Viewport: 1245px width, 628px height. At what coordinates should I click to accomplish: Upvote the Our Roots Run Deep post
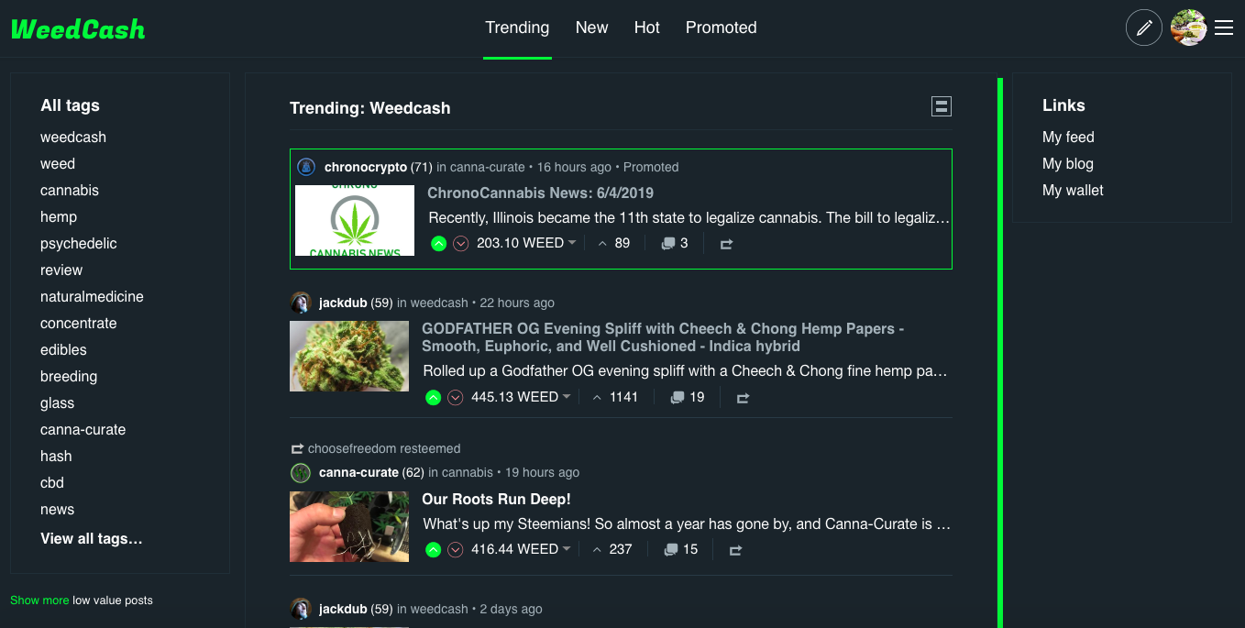pyautogui.click(x=433, y=550)
